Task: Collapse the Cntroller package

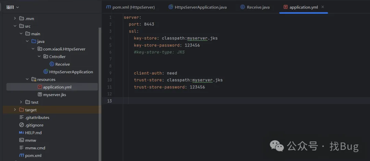Action: [x=39, y=56]
